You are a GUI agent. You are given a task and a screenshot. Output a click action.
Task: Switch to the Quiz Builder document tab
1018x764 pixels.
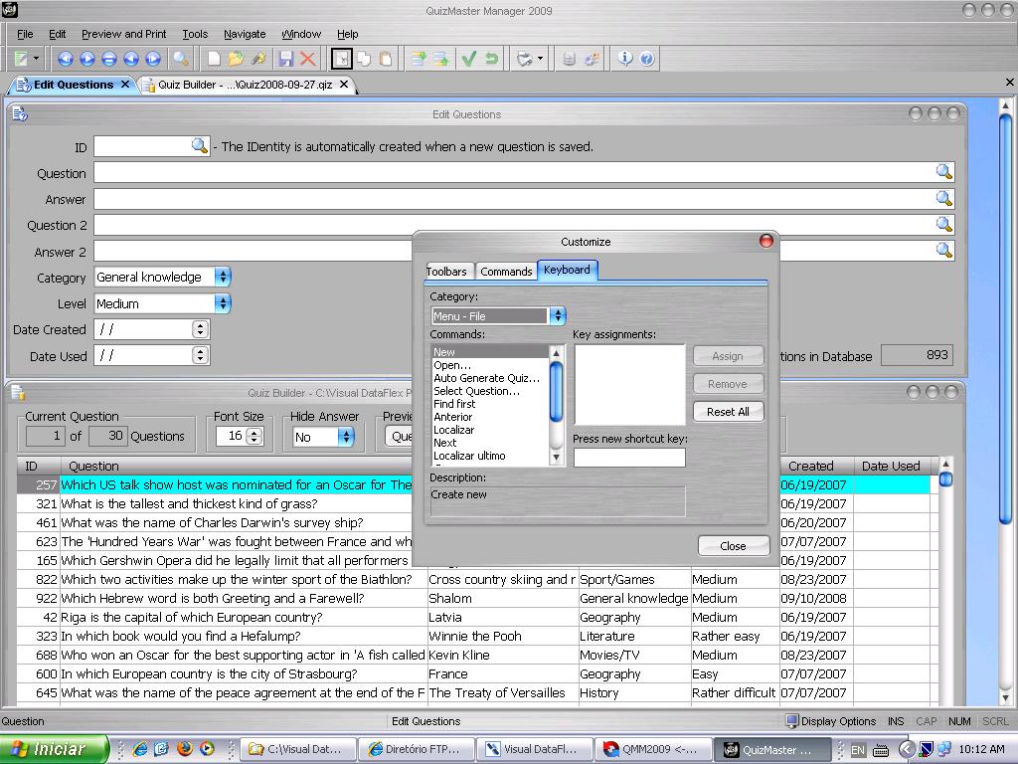point(246,85)
